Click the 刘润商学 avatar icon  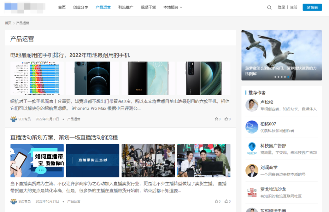click(x=252, y=171)
